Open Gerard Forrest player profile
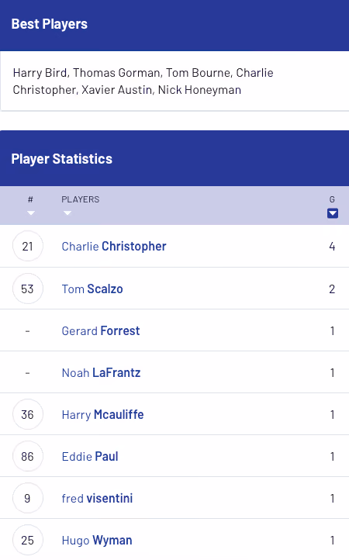 [x=101, y=330]
